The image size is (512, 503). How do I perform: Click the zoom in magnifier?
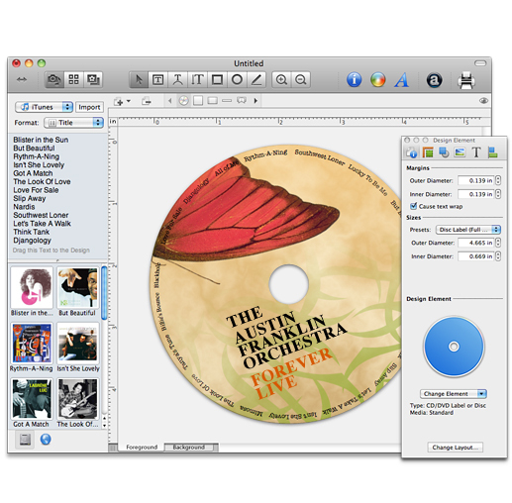pyautogui.click(x=281, y=79)
